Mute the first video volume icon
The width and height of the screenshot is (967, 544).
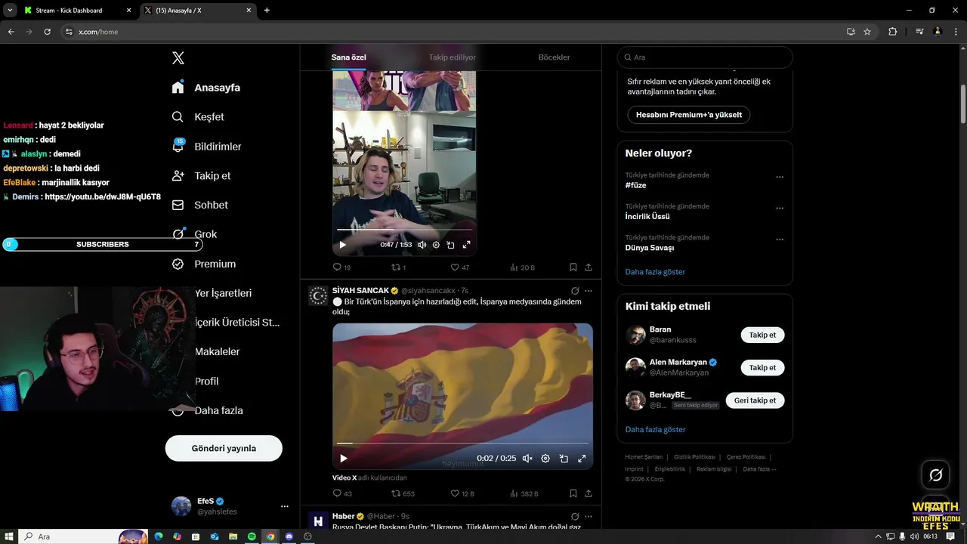tap(422, 245)
